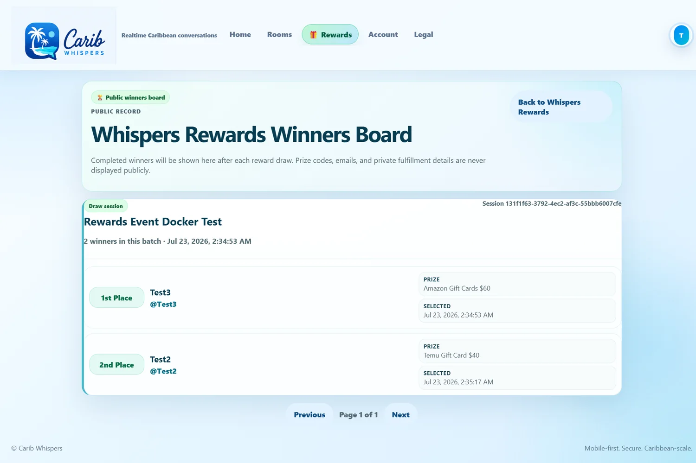696x463 pixels.
Task: Select the Rewards nav tab
Action: tap(330, 35)
